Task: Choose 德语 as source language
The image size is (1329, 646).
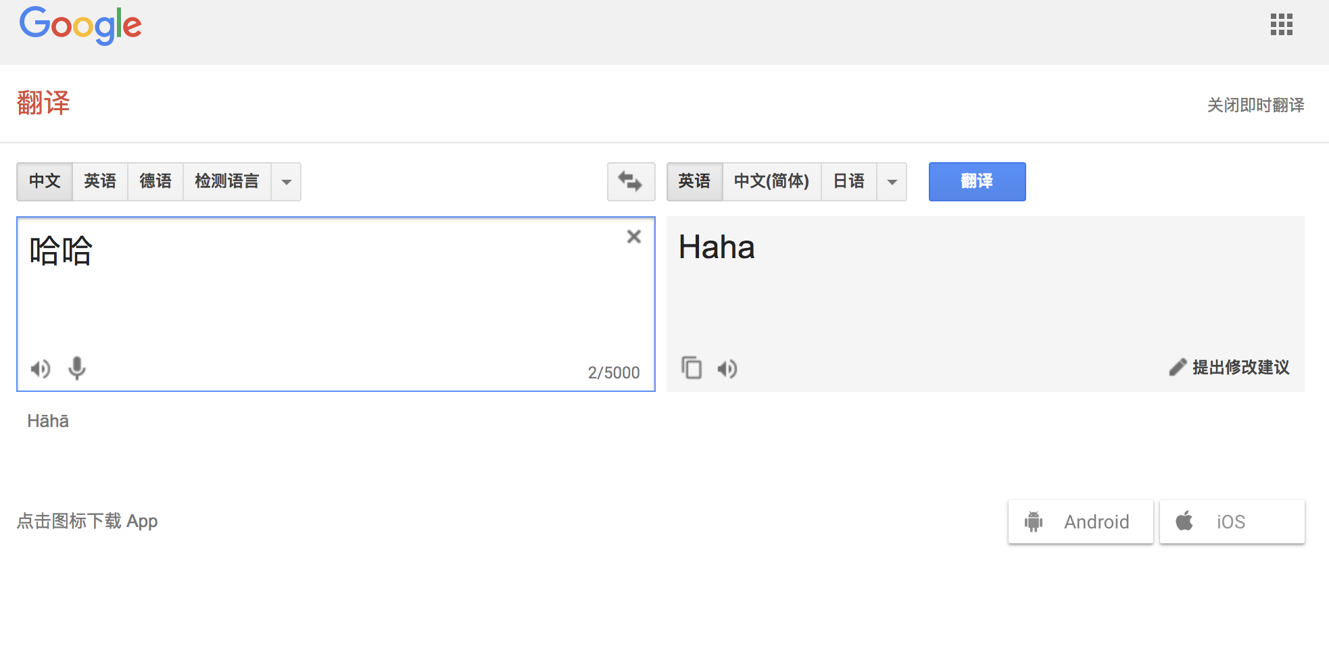Action: point(155,181)
